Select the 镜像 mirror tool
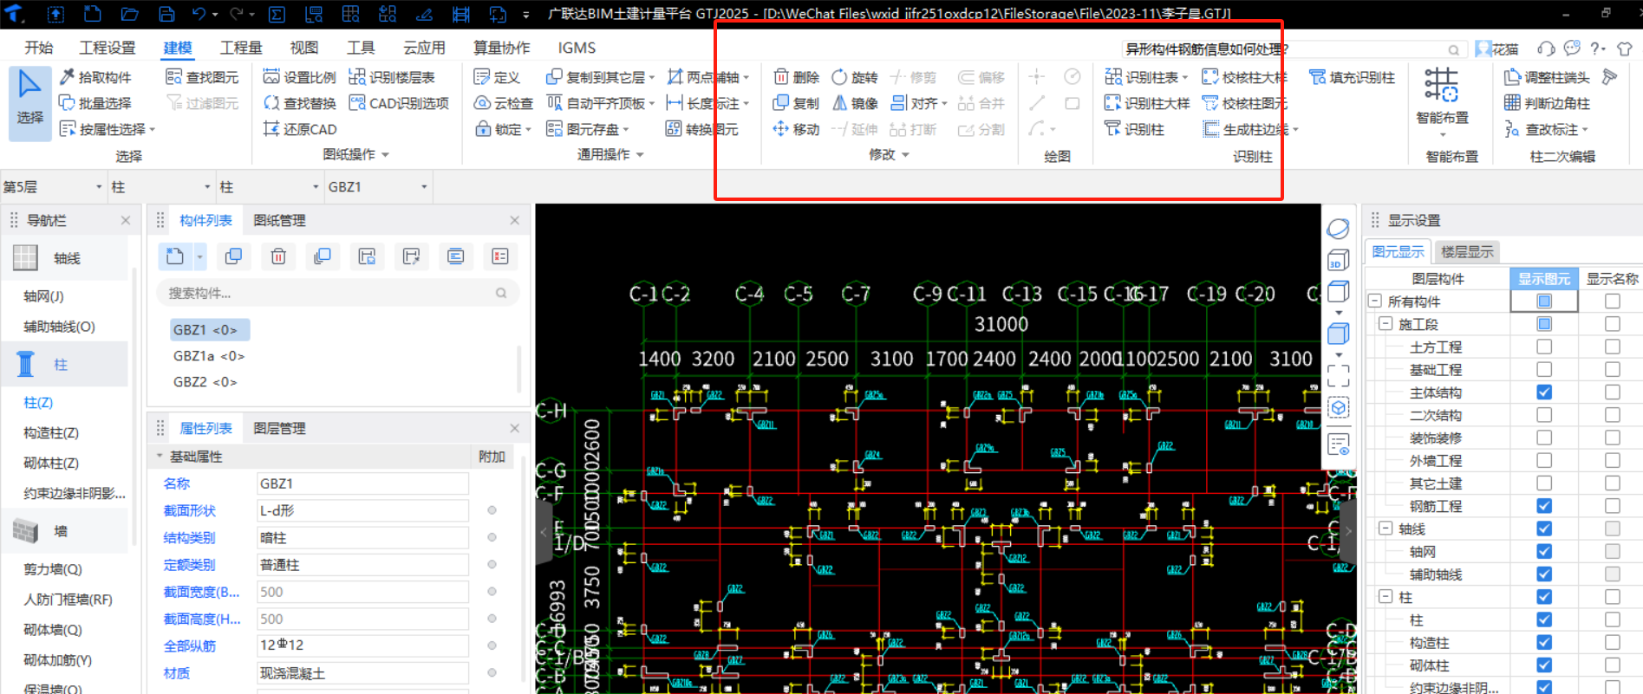1643x694 pixels. click(855, 103)
